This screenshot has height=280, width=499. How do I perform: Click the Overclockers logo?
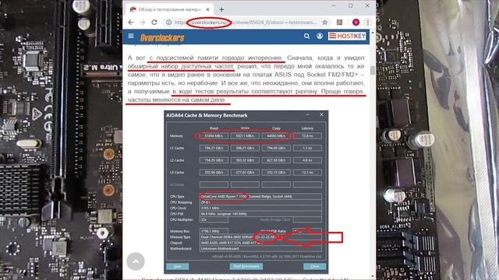point(162,38)
